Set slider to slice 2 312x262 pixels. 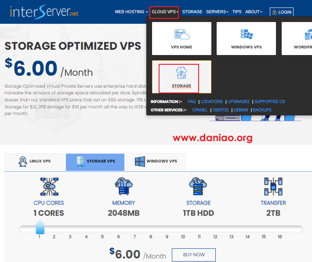click(x=54, y=236)
